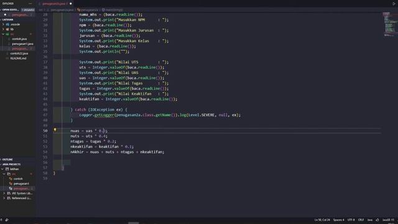Click the green src folder icon in Explorer
Image resolution: width=398 pixels, height=224 pixels.
pos(7,34)
